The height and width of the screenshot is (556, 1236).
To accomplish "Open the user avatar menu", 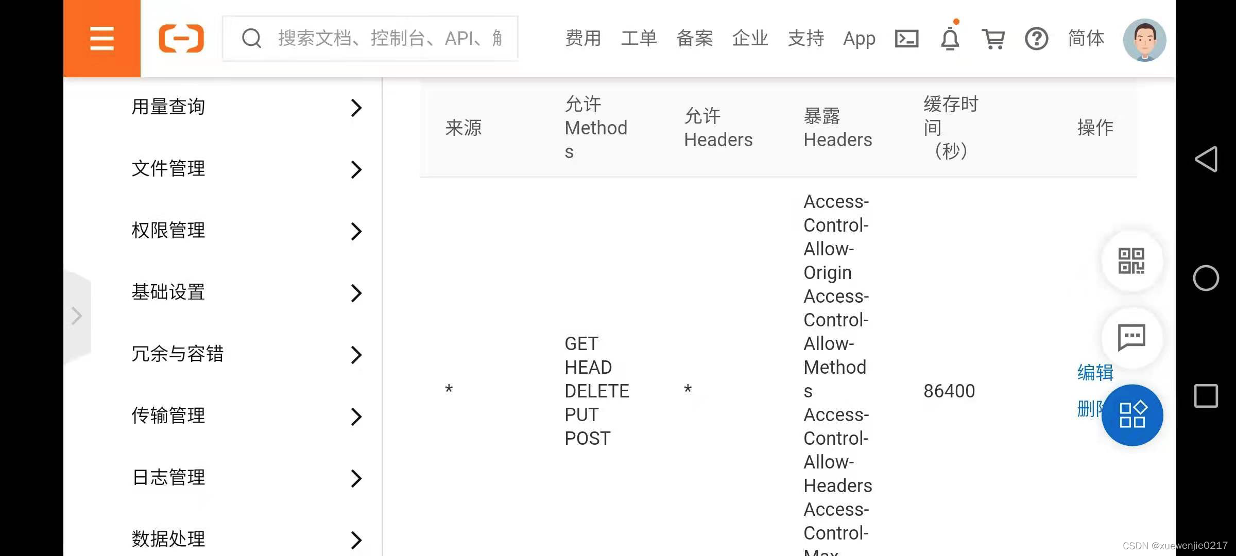I will (x=1144, y=40).
